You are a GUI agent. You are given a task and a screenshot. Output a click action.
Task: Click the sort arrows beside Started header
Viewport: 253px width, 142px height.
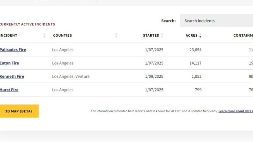[x=162, y=36]
